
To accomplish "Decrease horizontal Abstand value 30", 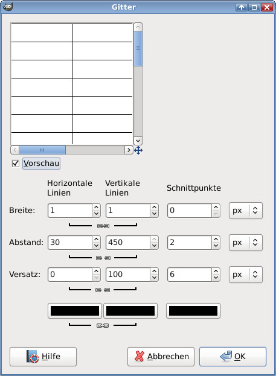I will (96, 246).
